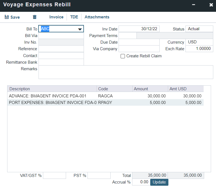Viewport: 216px width, 189px height.
Task: Sort by the Amount column header
Action: coord(150,89)
